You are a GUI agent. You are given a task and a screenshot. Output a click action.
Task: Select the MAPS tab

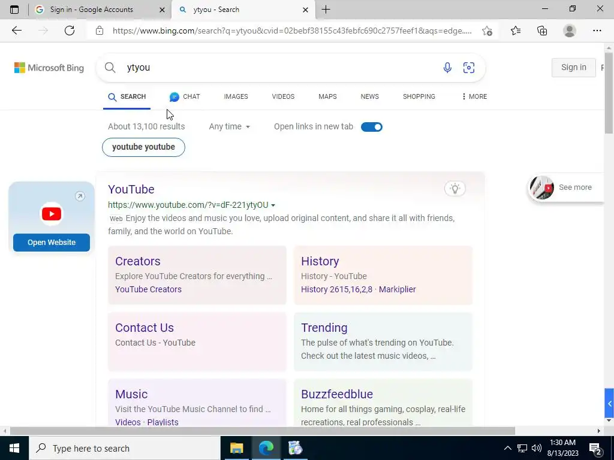[x=327, y=96]
